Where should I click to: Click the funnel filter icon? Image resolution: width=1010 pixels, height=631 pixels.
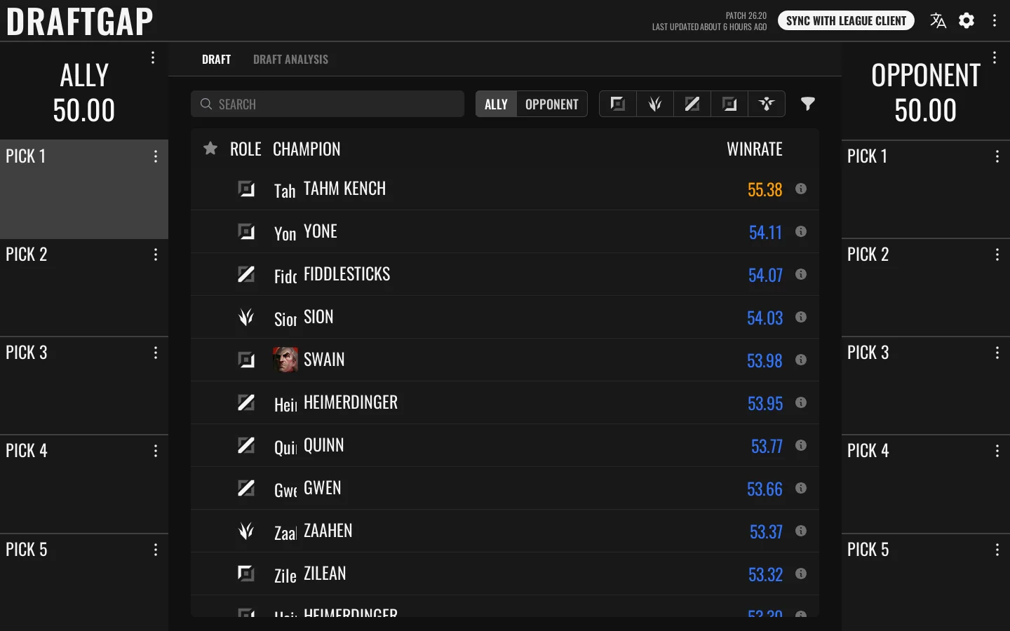click(808, 104)
